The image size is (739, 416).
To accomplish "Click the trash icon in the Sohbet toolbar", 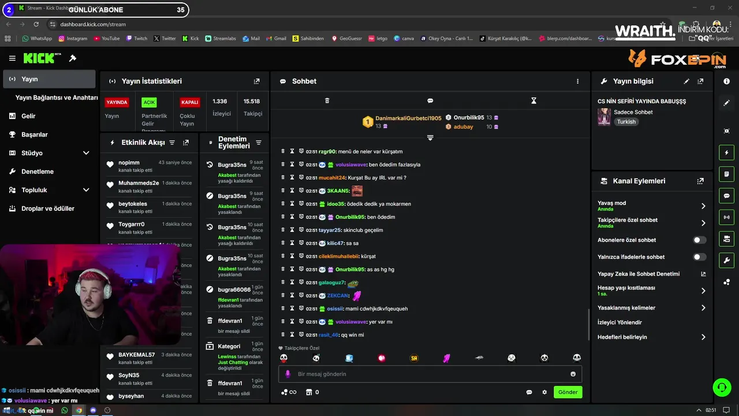I will click(327, 101).
